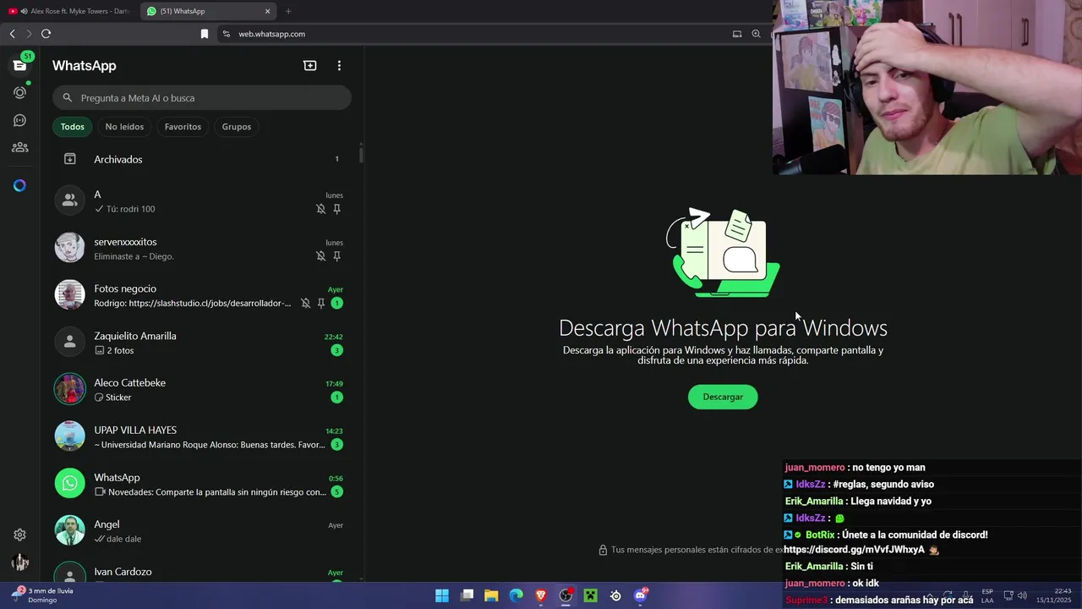Open the Status updates sidebar icon
1082x609 pixels.
point(19,92)
